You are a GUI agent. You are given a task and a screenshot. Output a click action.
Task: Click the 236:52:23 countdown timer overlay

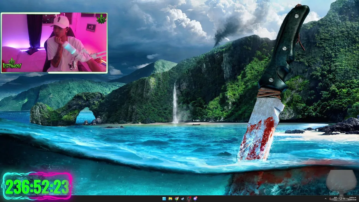(37, 186)
